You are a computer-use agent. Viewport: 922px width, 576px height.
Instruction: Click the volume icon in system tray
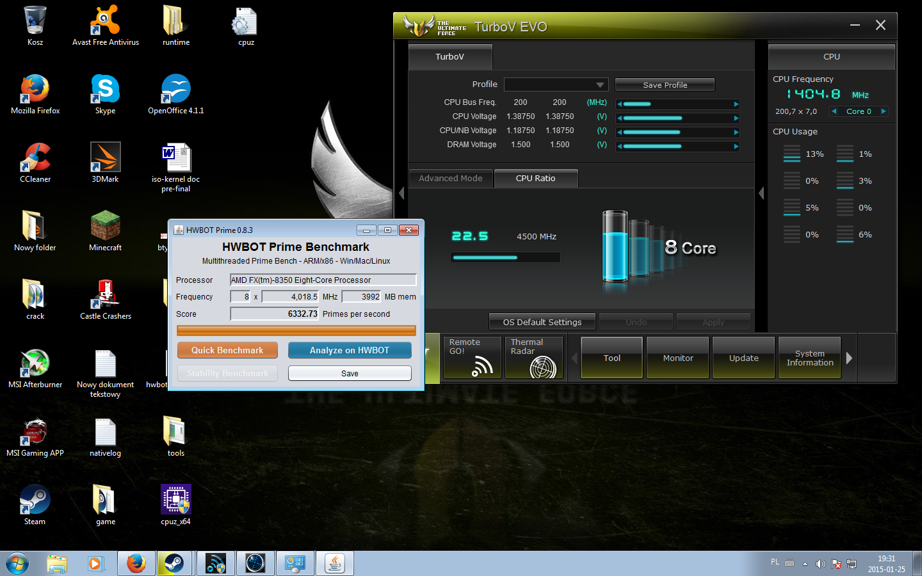point(820,564)
